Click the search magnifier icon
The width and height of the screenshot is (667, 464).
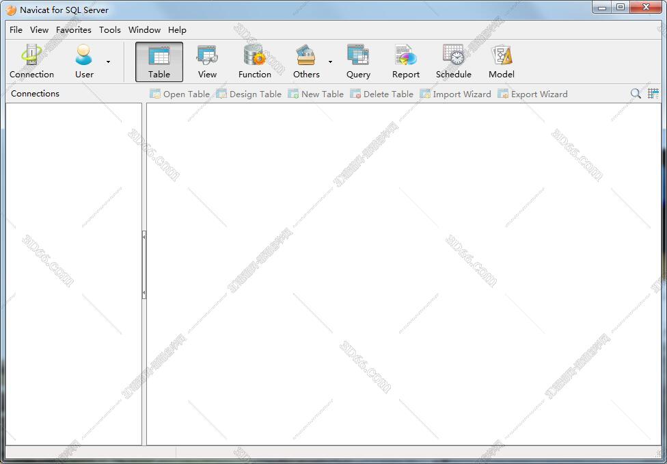click(x=636, y=93)
